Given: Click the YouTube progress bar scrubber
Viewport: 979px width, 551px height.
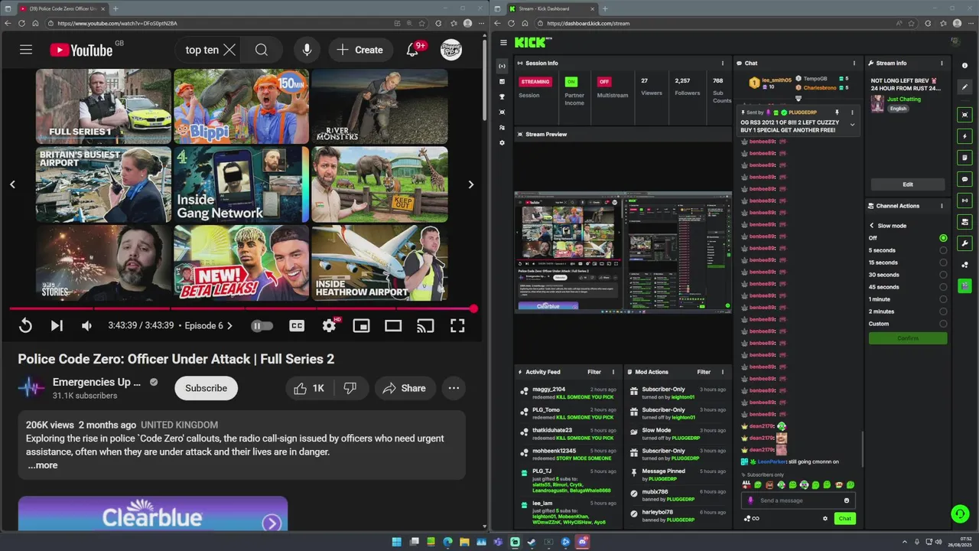Looking at the screenshot, I should (473, 308).
